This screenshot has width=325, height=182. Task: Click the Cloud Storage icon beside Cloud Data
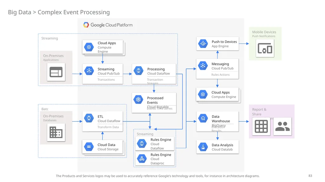[89, 147]
